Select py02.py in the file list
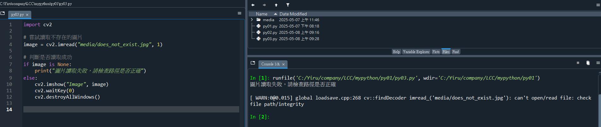 click(270, 33)
